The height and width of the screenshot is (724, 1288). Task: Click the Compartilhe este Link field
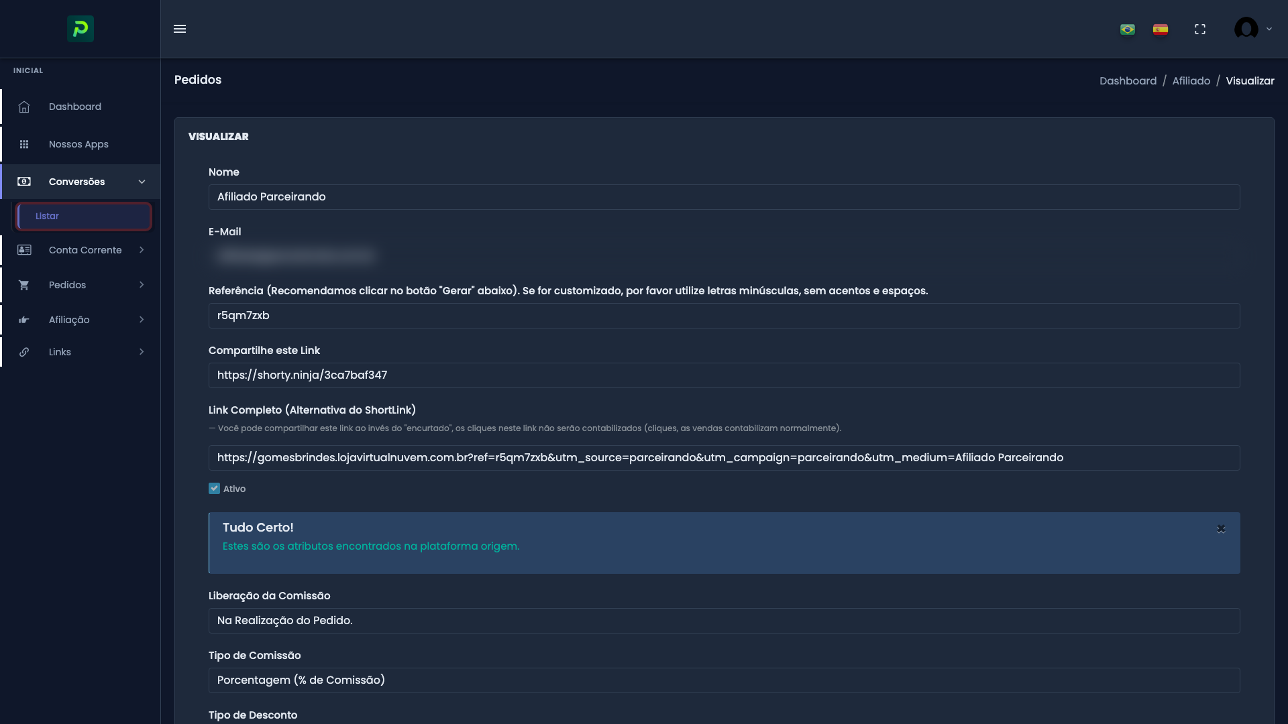click(x=723, y=375)
